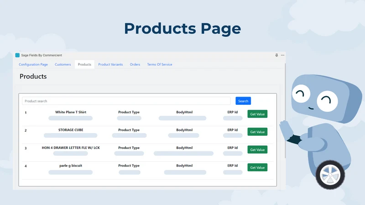This screenshot has height=205, width=365.
Task: Select the parle g biscuit product name
Action: (71, 166)
